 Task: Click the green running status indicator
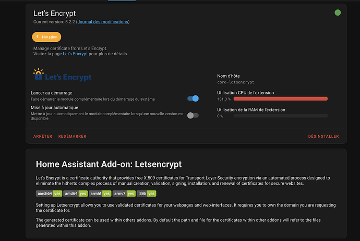[x=338, y=13]
